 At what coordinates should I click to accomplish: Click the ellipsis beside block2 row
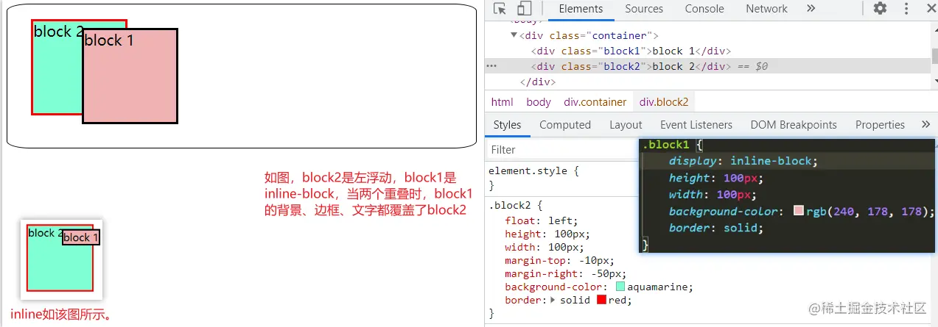point(491,66)
